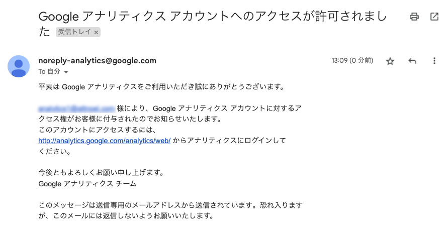This screenshot has height=233, width=448.
Task: Click the このアカウントにアクセスするには line
Action: click(x=98, y=130)
